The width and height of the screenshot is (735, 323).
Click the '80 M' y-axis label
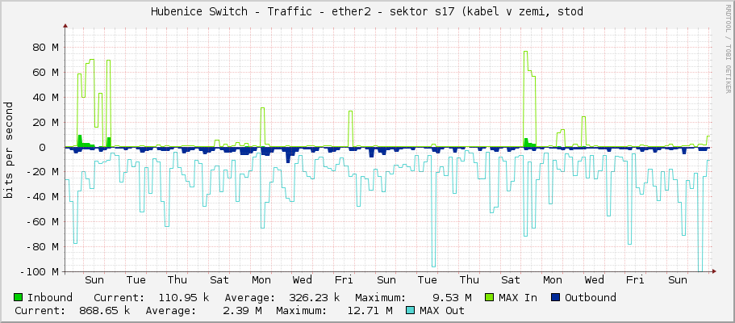pos(45,47)
